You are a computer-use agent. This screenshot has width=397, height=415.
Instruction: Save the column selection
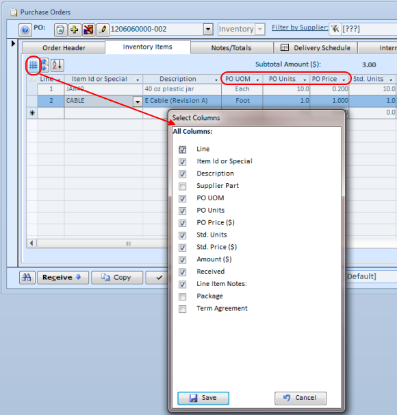click(203, 398)
